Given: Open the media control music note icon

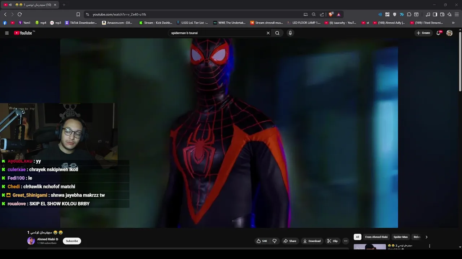Looking at the screenshot, I should point(428,14).
